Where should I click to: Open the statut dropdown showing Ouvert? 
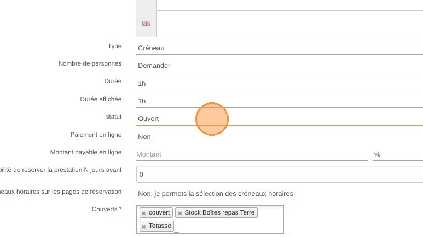click(x=280, y=119)
